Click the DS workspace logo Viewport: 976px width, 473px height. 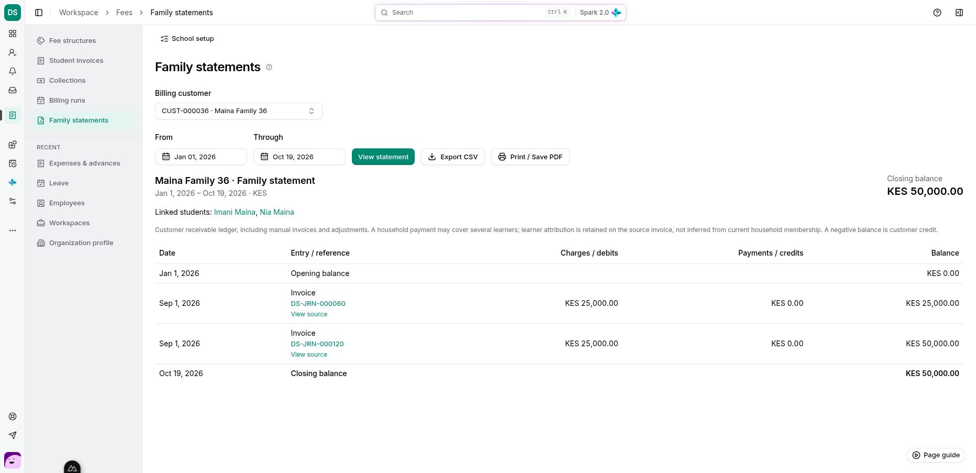(13, 13)
